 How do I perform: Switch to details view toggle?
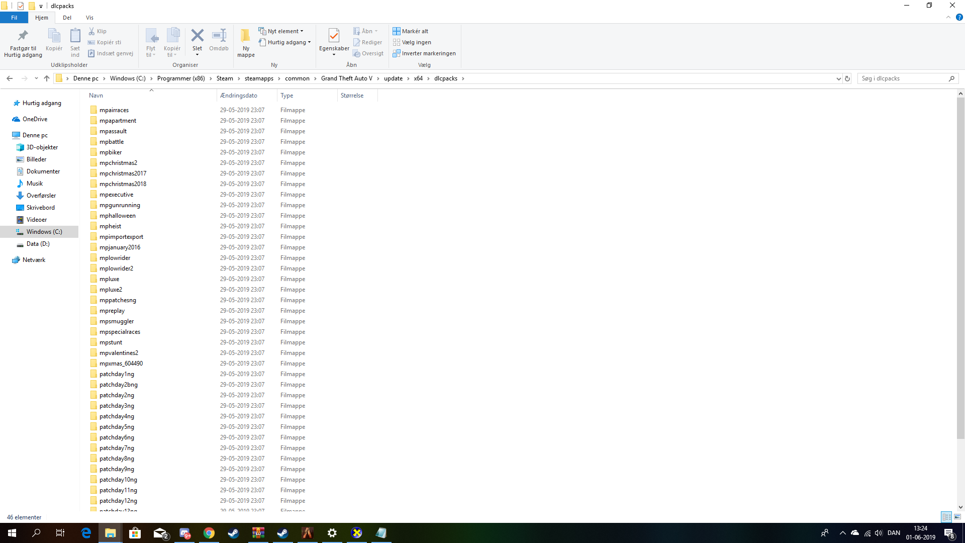pos(946,517)
